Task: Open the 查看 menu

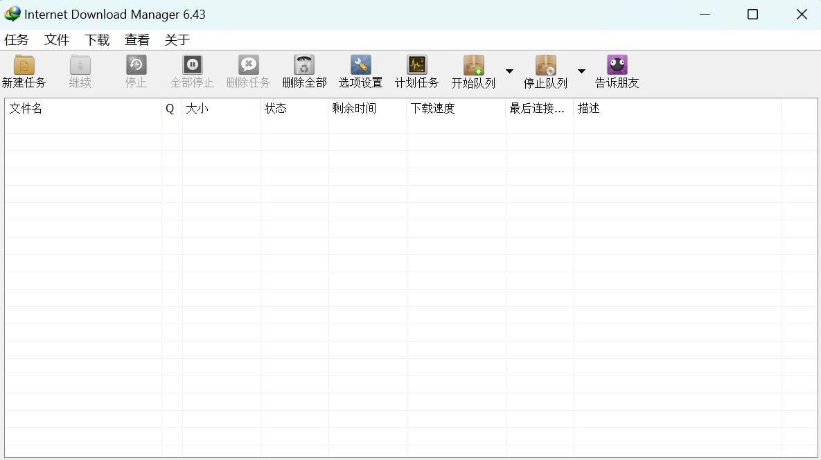Action: pyautogui.click(x=137, y=39)
